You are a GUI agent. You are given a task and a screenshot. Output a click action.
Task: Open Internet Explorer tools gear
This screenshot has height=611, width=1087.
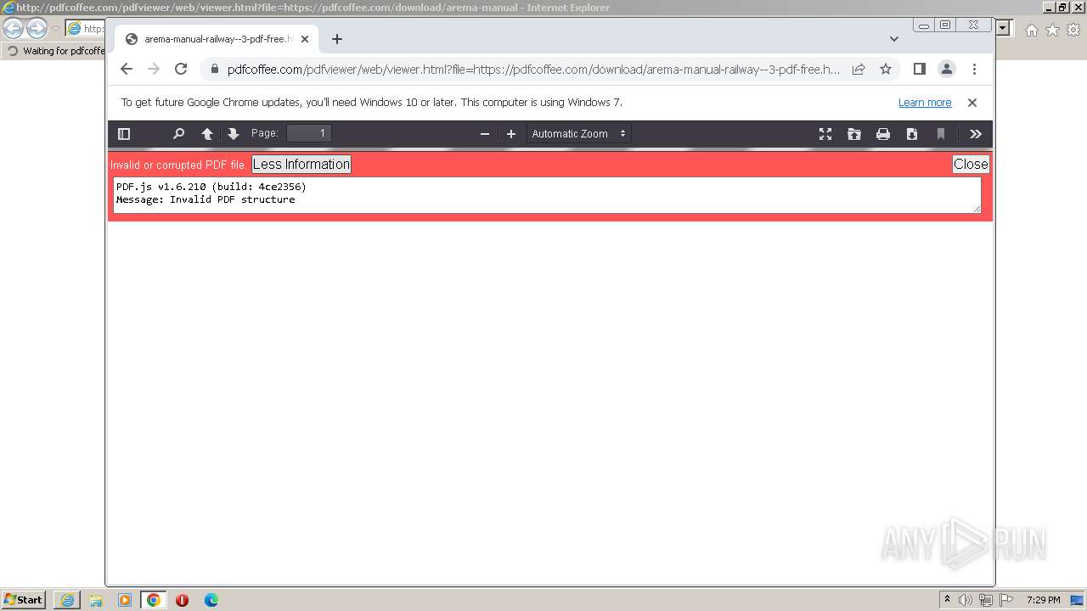click(1073, 30)
